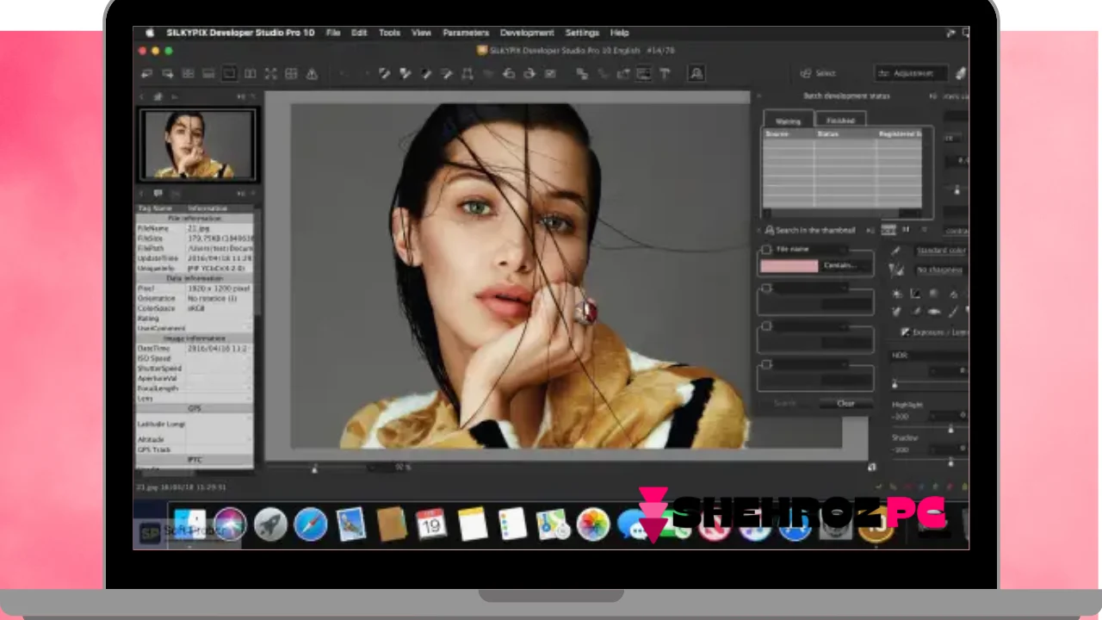Open Calendar icon showing 19 in Dock

pyautogui.click(x=431, y=524)
